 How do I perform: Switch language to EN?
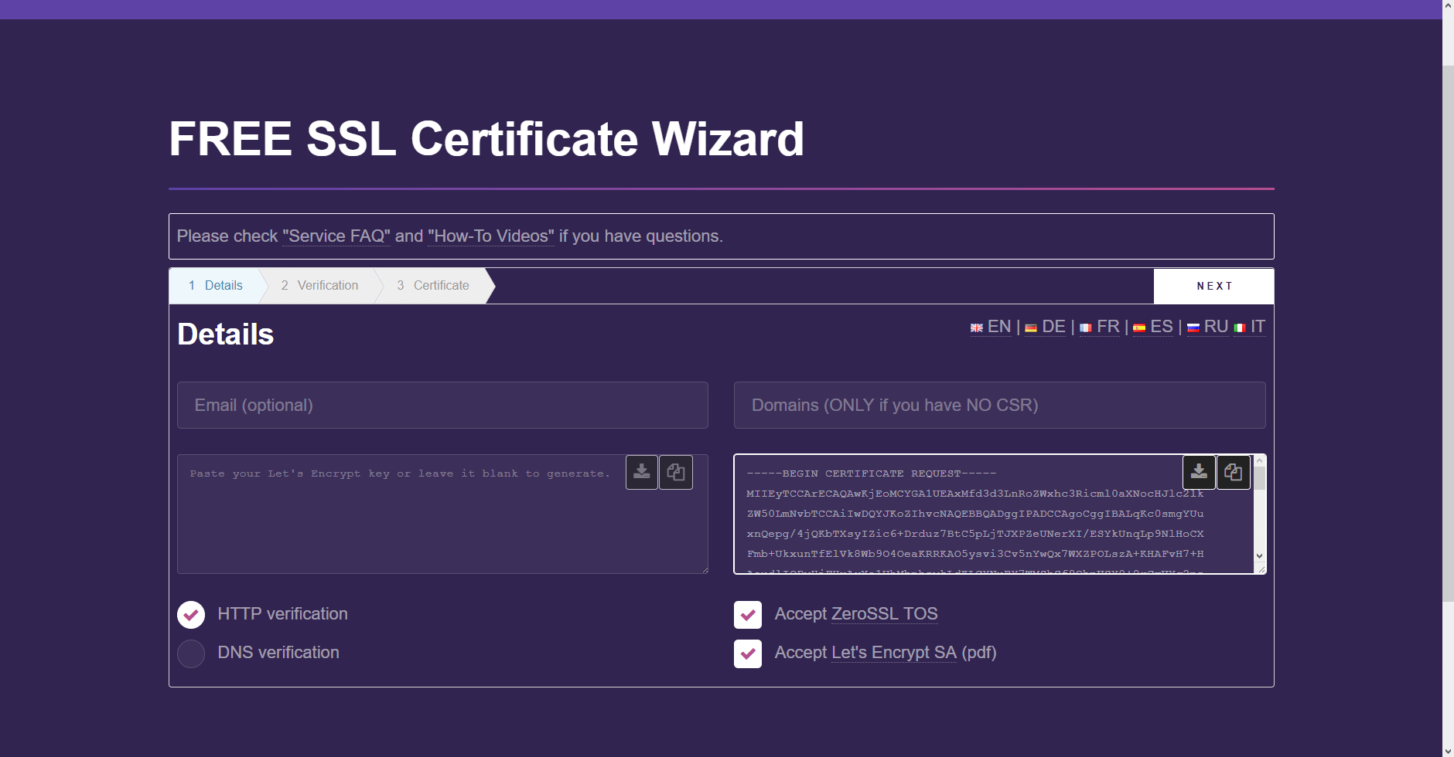pos(991,327)
